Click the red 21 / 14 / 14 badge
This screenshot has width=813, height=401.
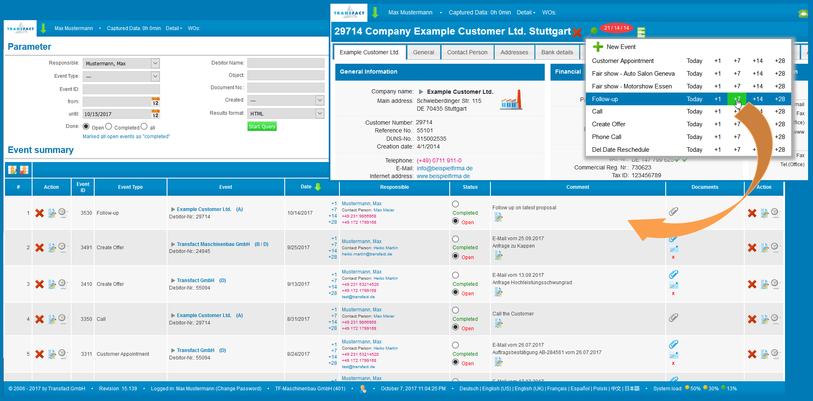coord(616,28)
